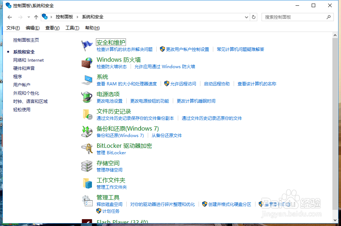This screenshot has height=226, width=341.
Task: Open the 安全和维护 heading
Action: [111, 42]
